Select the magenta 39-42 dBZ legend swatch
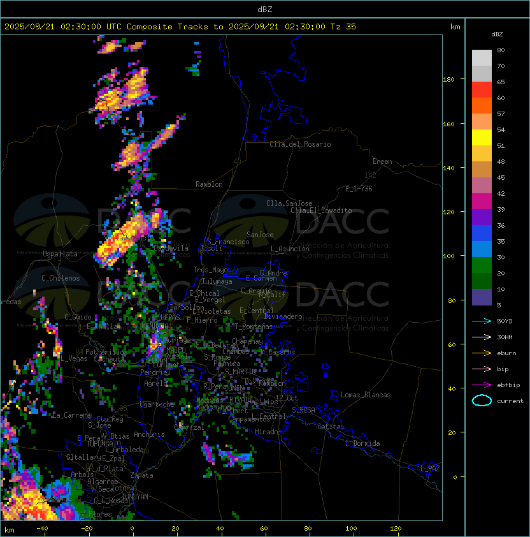This screenshot has height=537, width=530. click(482, 202)
